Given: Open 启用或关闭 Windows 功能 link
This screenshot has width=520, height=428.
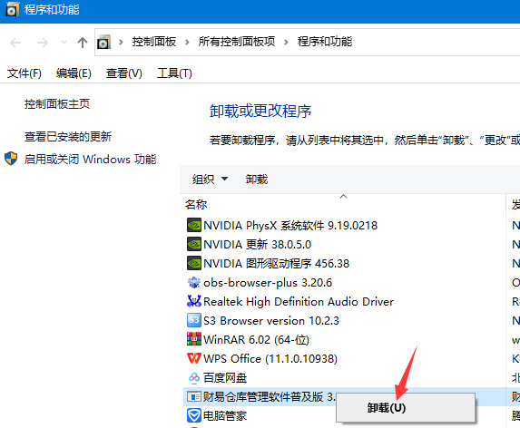Looking at the screenshot, I should pyautogui.click(x=90, y=159).
